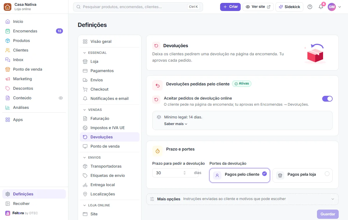Image resolution: width=348 pixels, height=220 pixels.
Task: Expand Saber mais legal minimum details
Action: coord(176,124)
